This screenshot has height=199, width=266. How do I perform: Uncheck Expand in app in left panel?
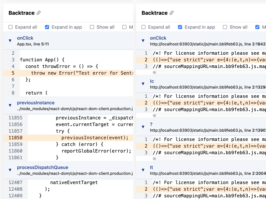click(47, 27)
